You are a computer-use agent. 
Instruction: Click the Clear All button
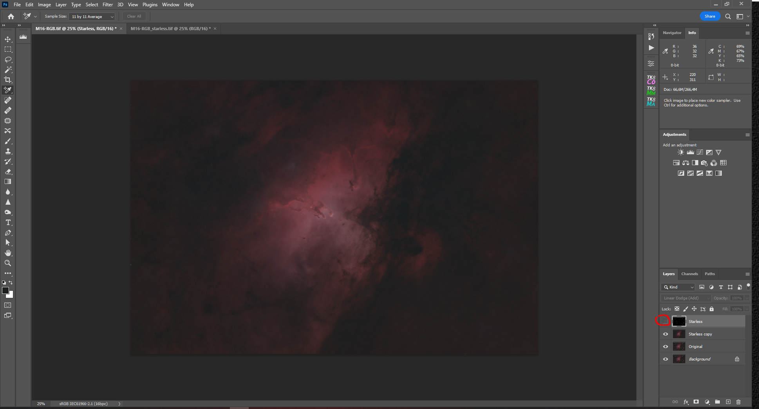pyautogui.click(x=134, y=16)
